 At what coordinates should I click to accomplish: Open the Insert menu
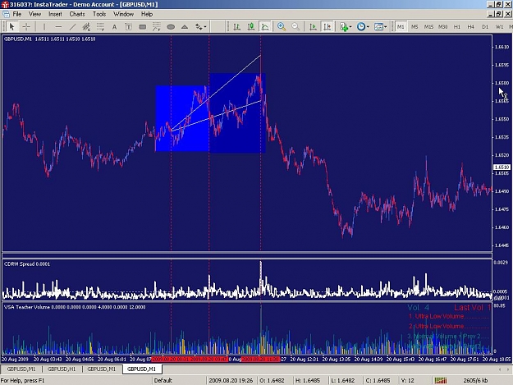coord(55,14)
